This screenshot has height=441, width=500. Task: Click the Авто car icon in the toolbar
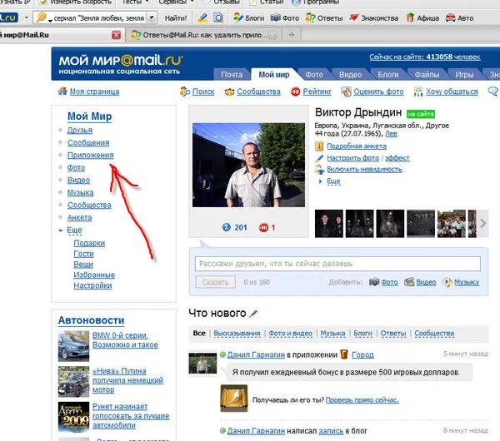coord(450,17)
